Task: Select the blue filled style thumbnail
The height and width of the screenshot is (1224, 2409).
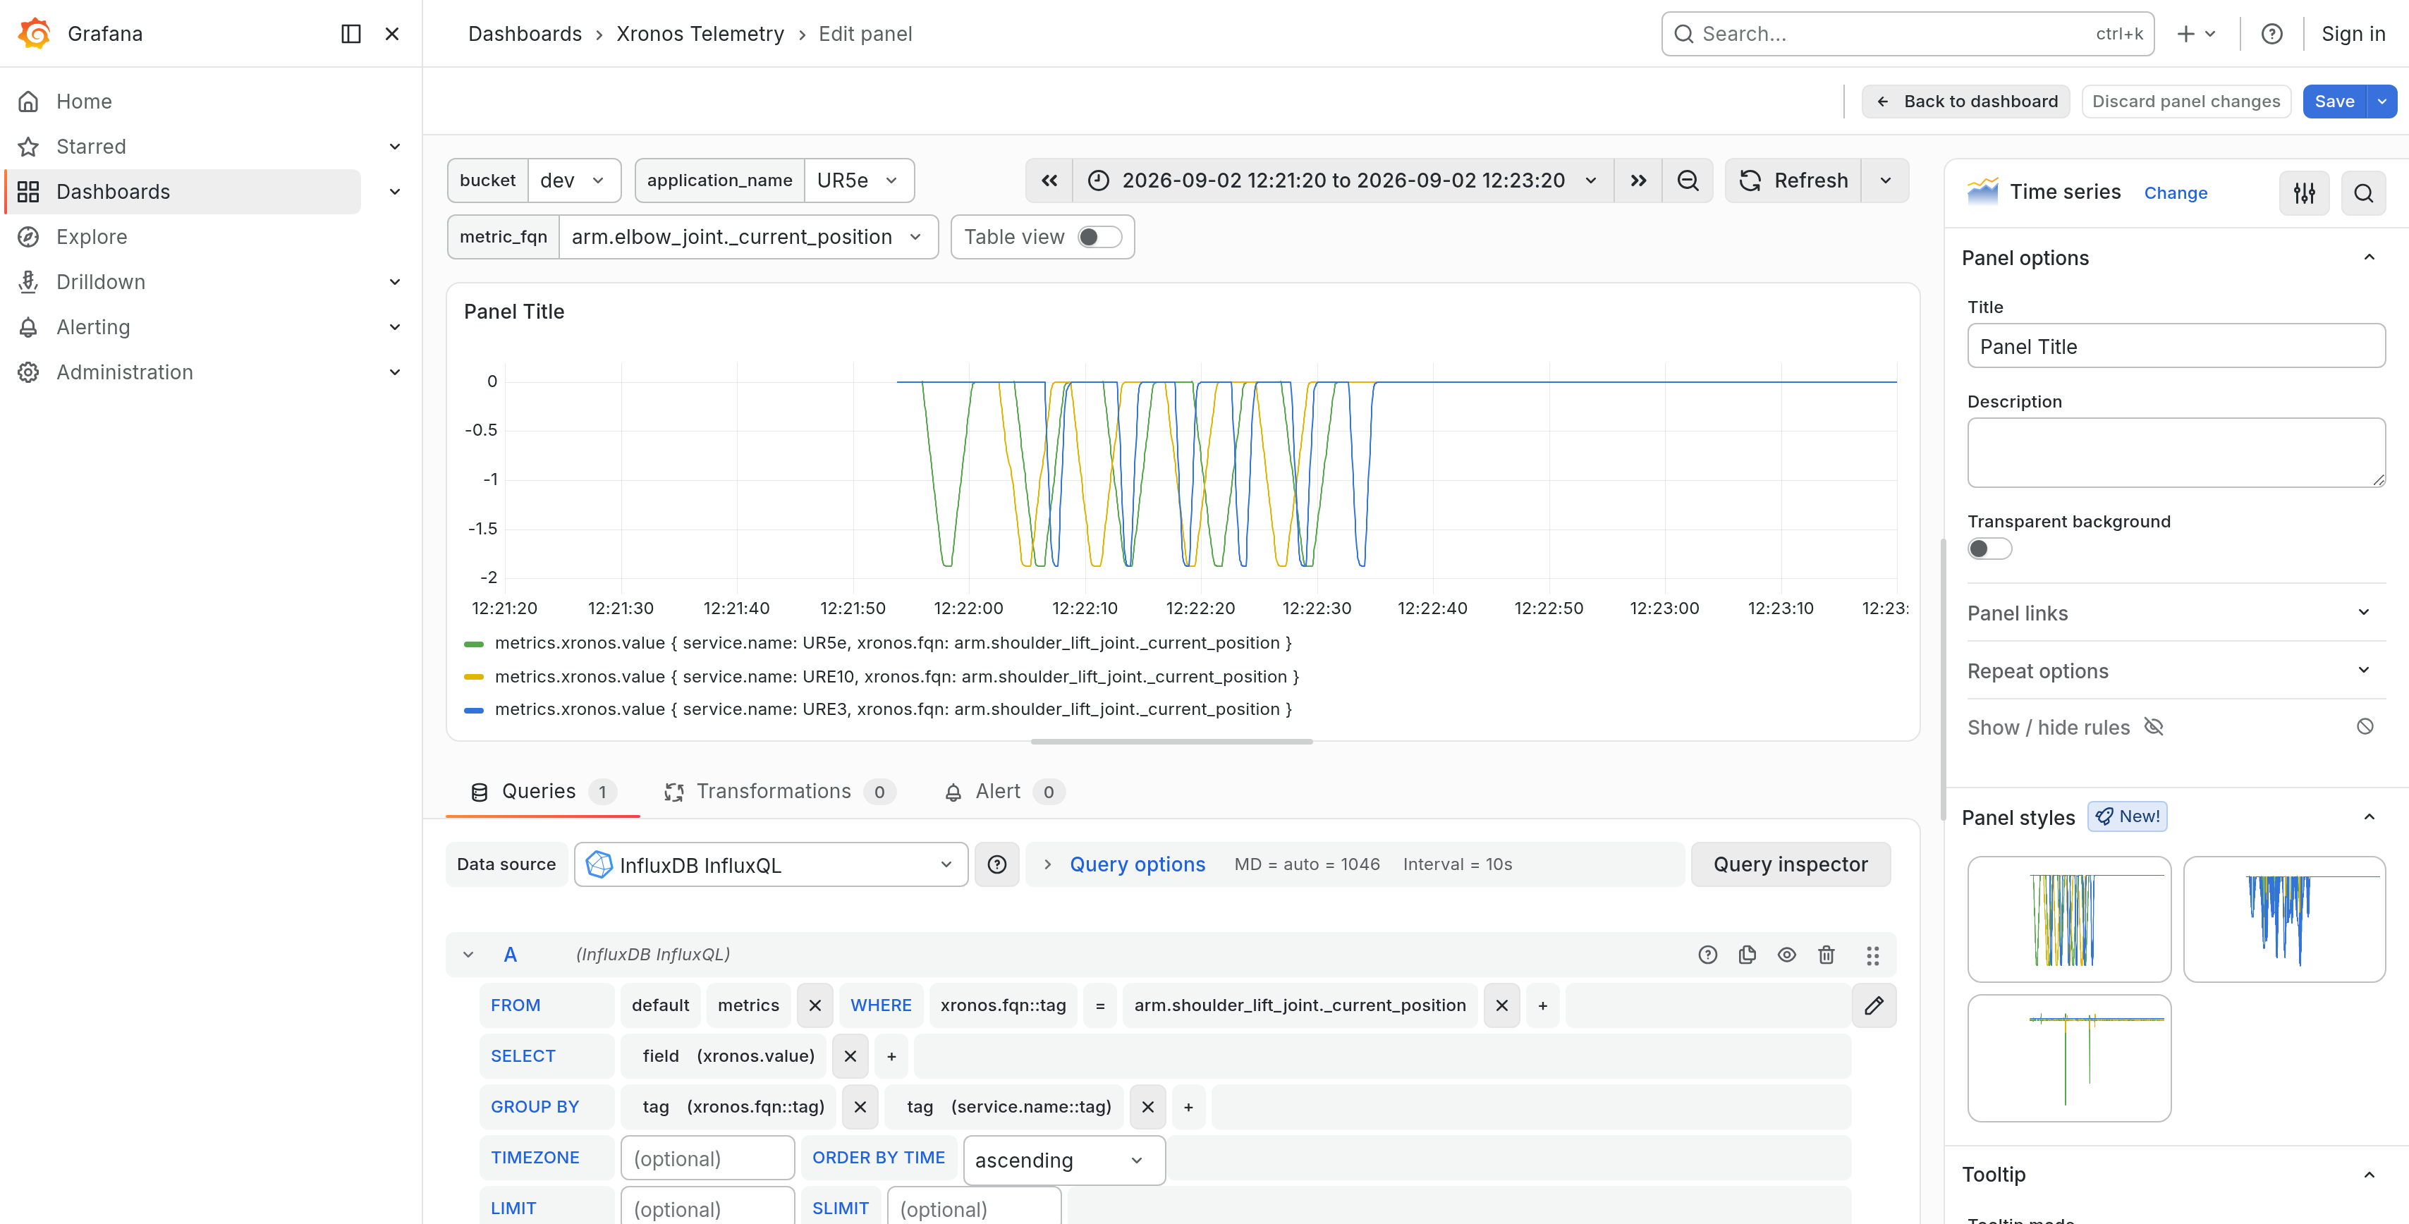Action: point(2283,918)
